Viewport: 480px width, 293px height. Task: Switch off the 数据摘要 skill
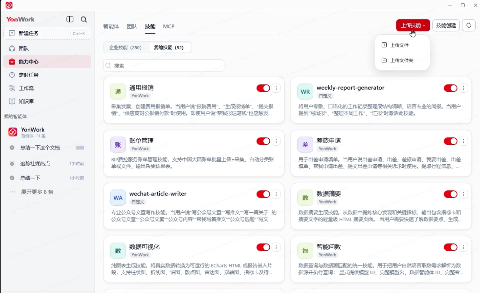coord(450,194)
